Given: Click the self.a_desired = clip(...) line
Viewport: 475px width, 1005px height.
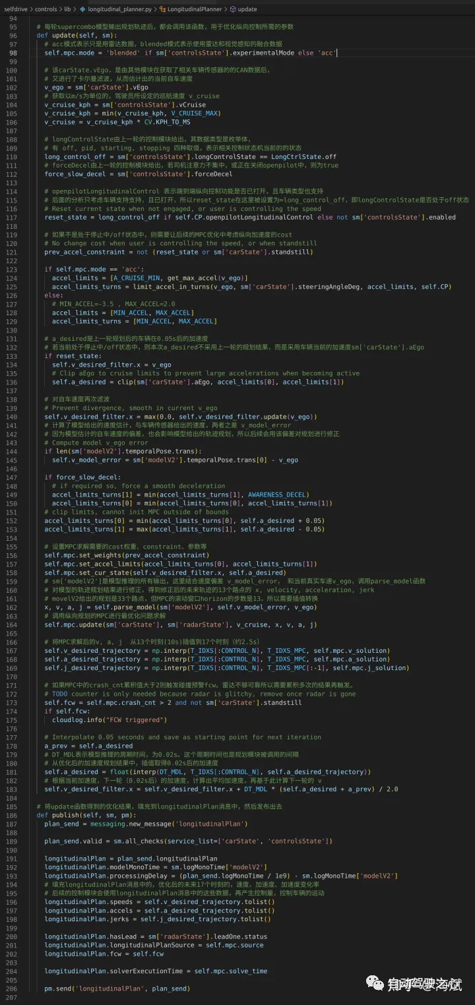Looking at the screenshot, I should click(x=198, y=382).
